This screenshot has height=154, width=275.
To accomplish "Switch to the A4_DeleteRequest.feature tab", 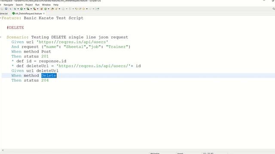I will (28, 13).
